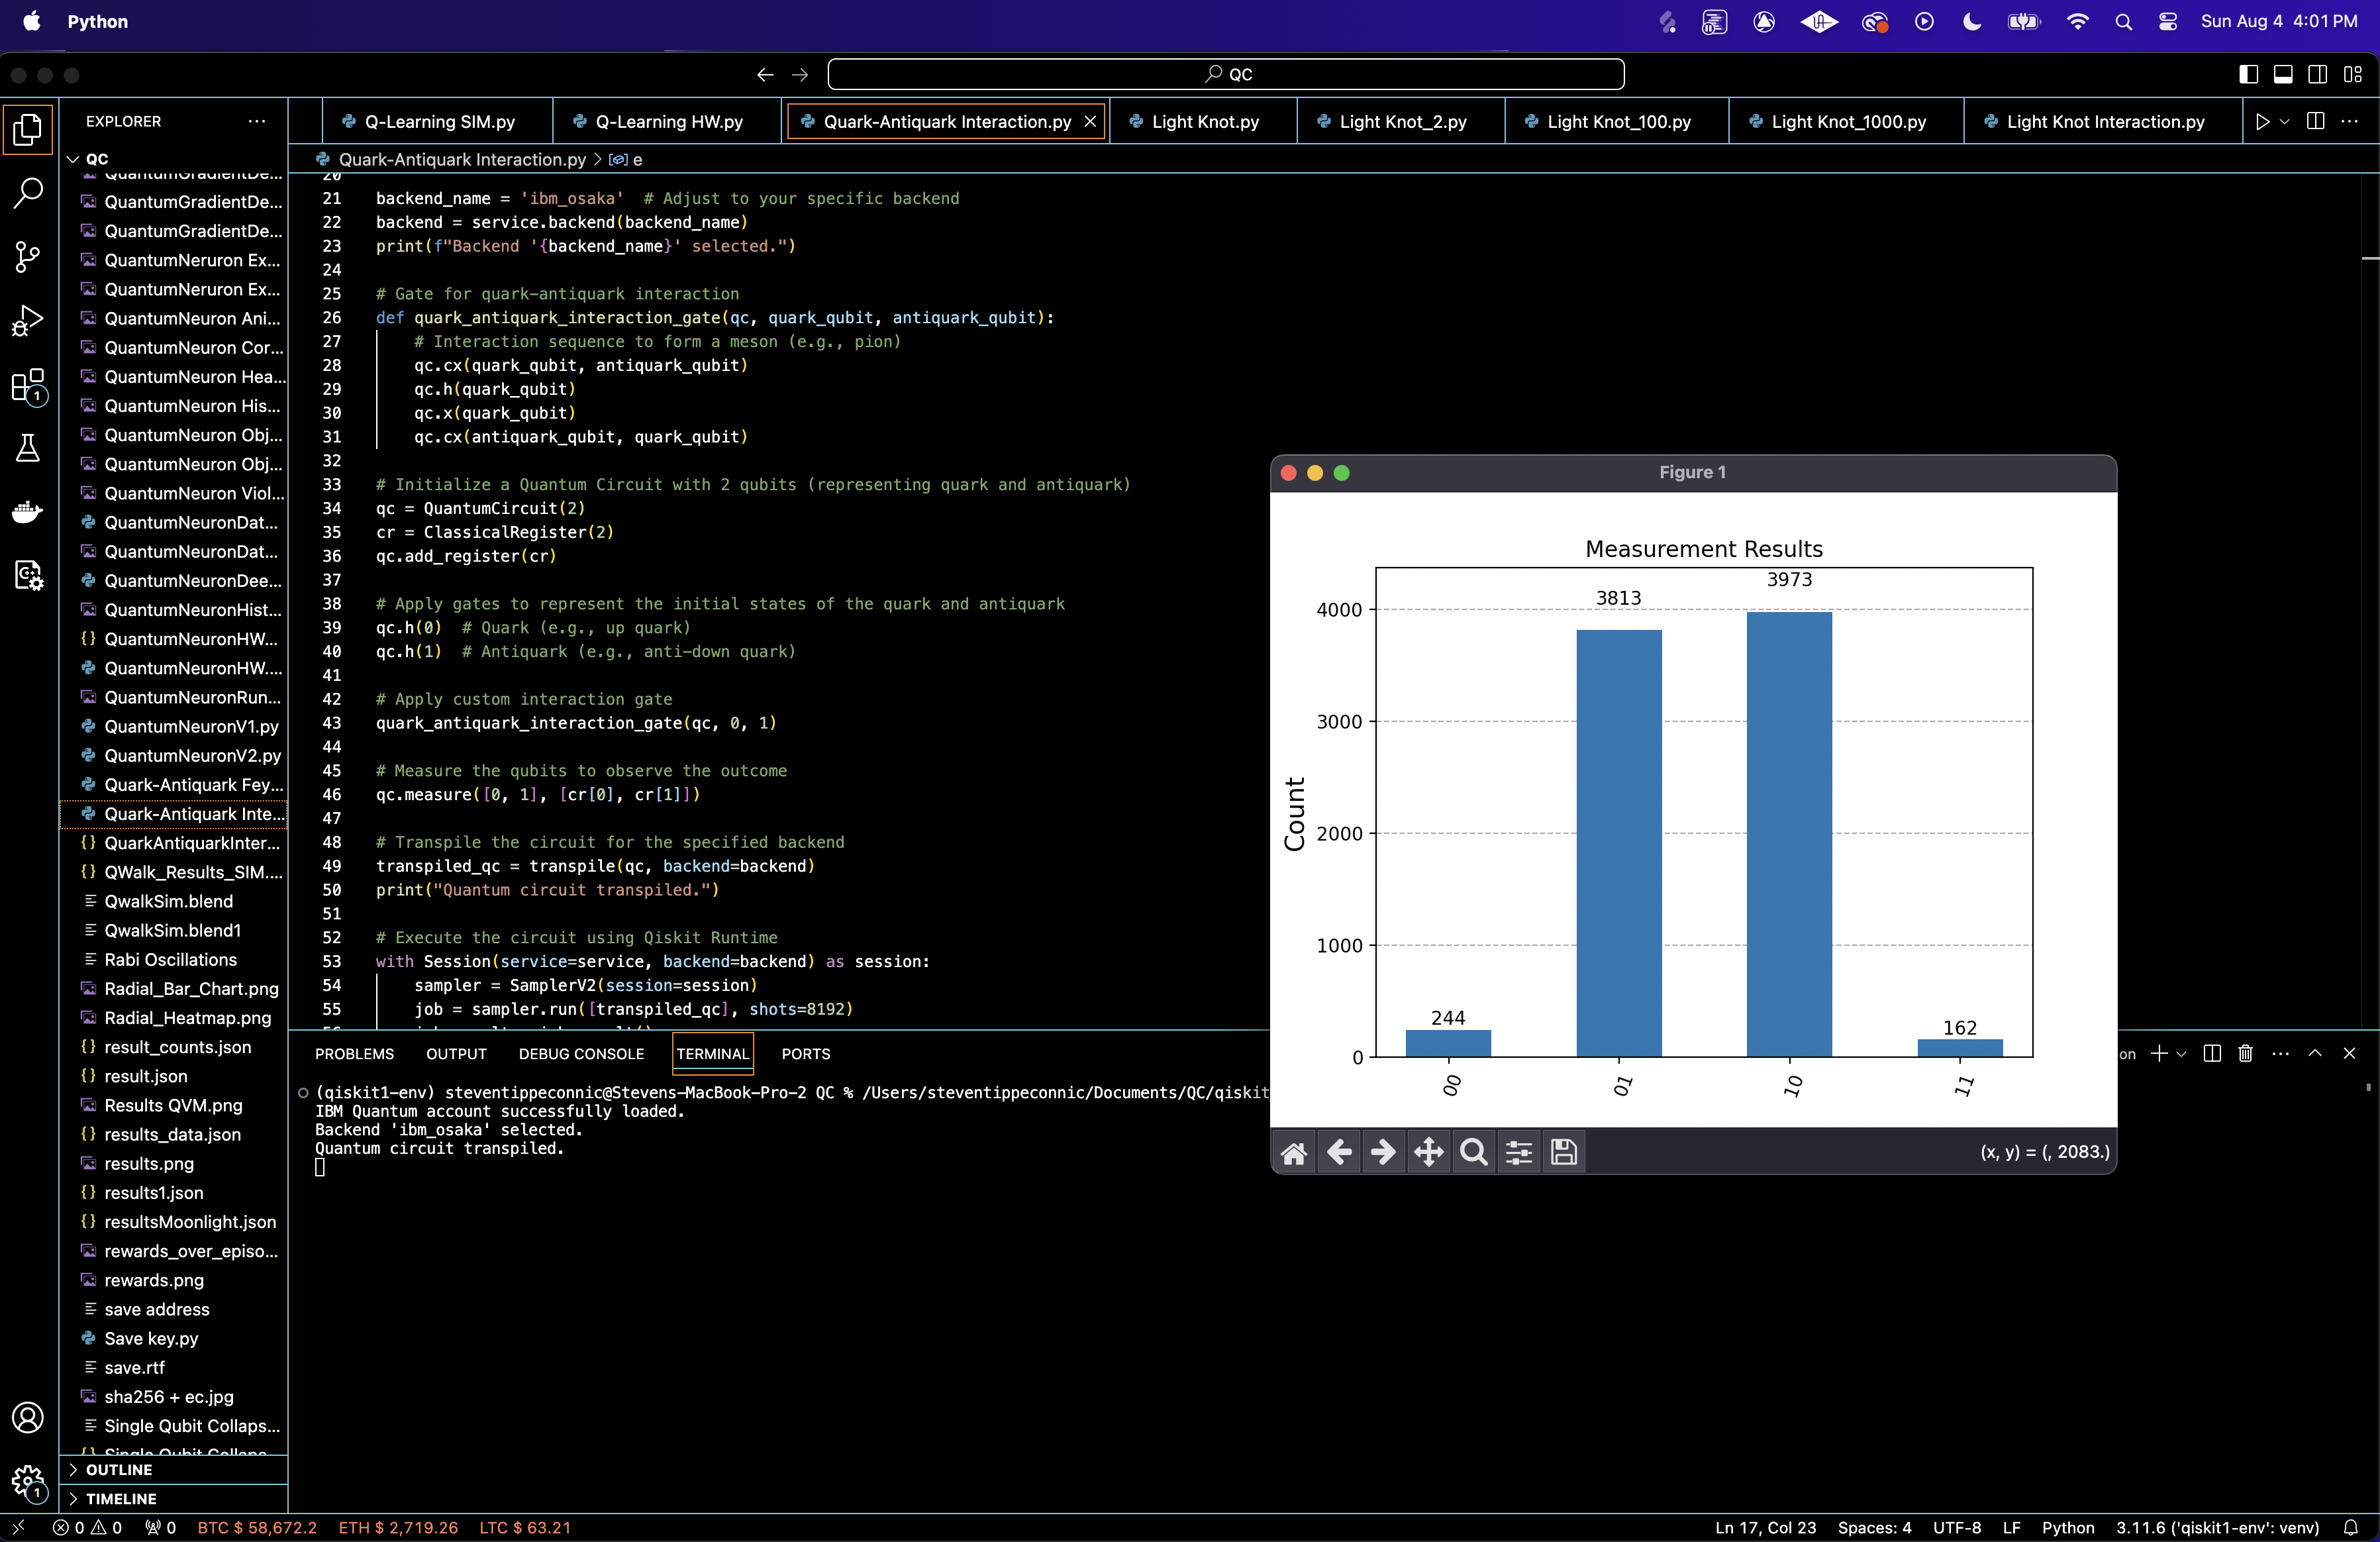Open results_data.json in Explorer
Image resolution: width=2380 pixels, height=1542 pixels.
coord(173,1134)
